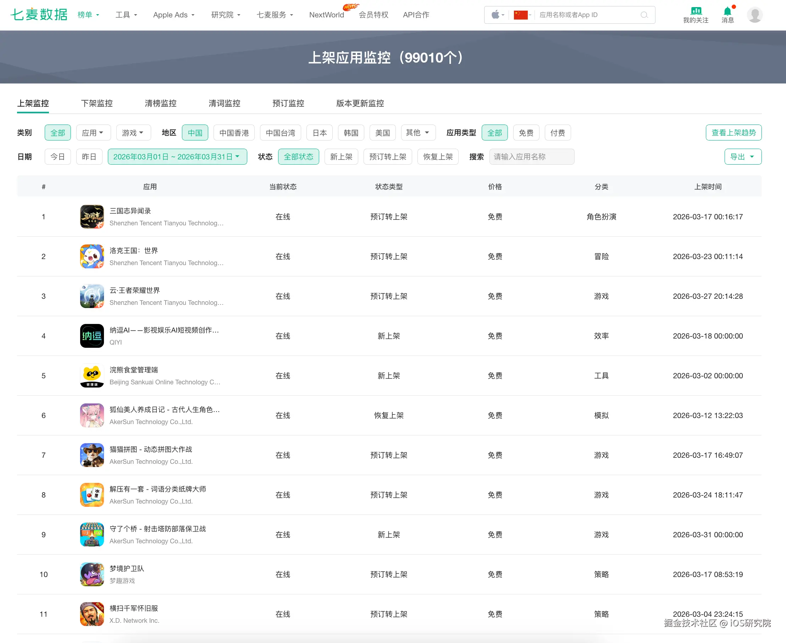This screenshot has height=643, width=786.
Task: Click the notification bell icon
Action: (727, 11)
